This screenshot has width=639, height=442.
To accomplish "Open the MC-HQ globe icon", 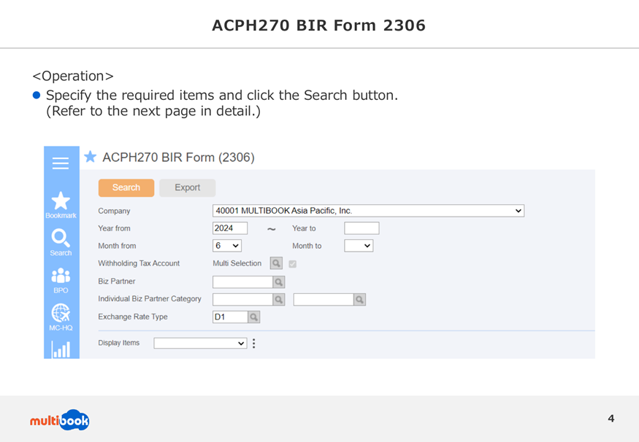I will [61, 317].
